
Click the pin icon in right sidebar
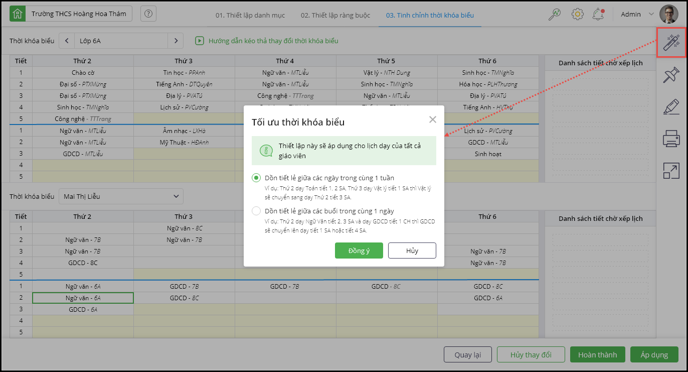tap(671, 76)
